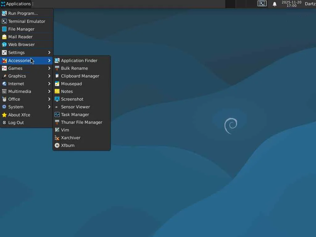Expand the Office submenu arrow
The width and height of the screenshot is (316, 237).
click(49, 99)
